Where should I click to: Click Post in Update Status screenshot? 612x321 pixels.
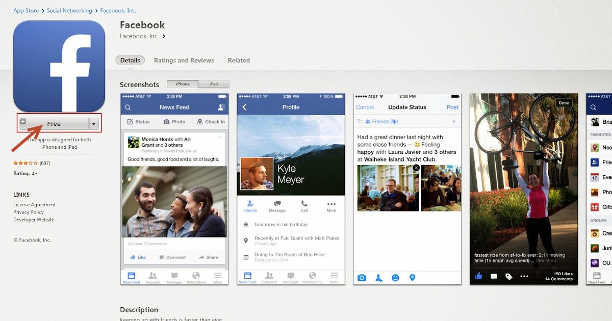point(452,108)
